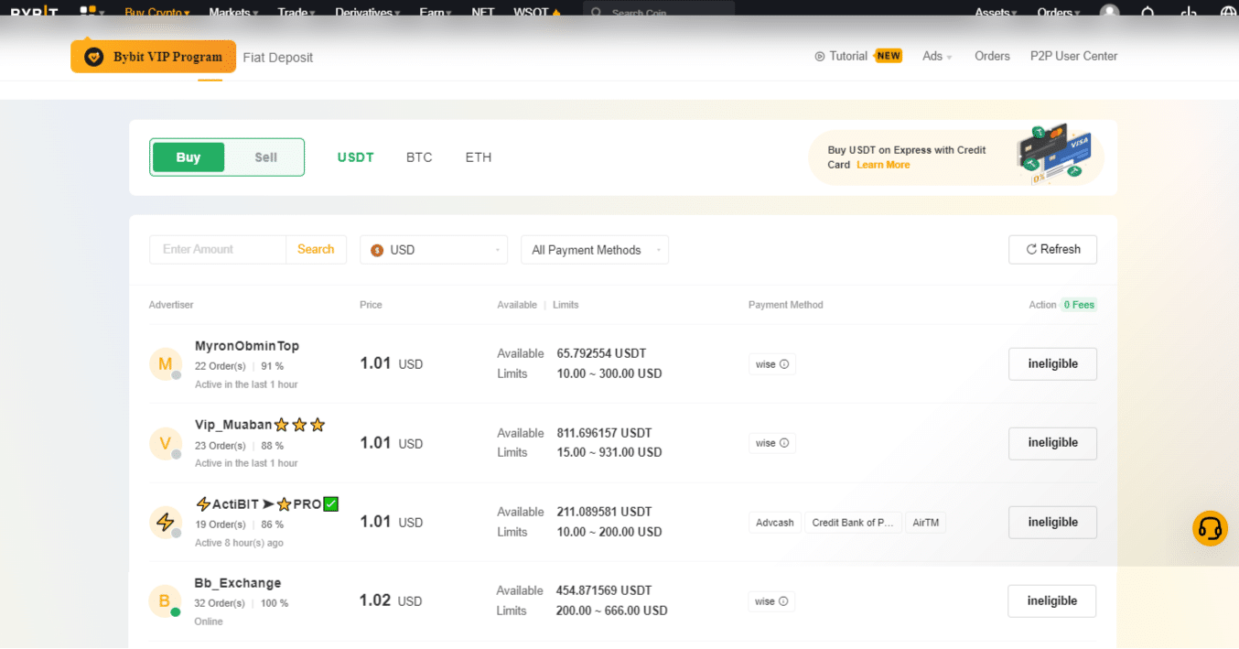Screen dimensions: 1239x649
Task: Click info icon on Bb_Exchange wise tag
Action: click(x=783, y=601)
